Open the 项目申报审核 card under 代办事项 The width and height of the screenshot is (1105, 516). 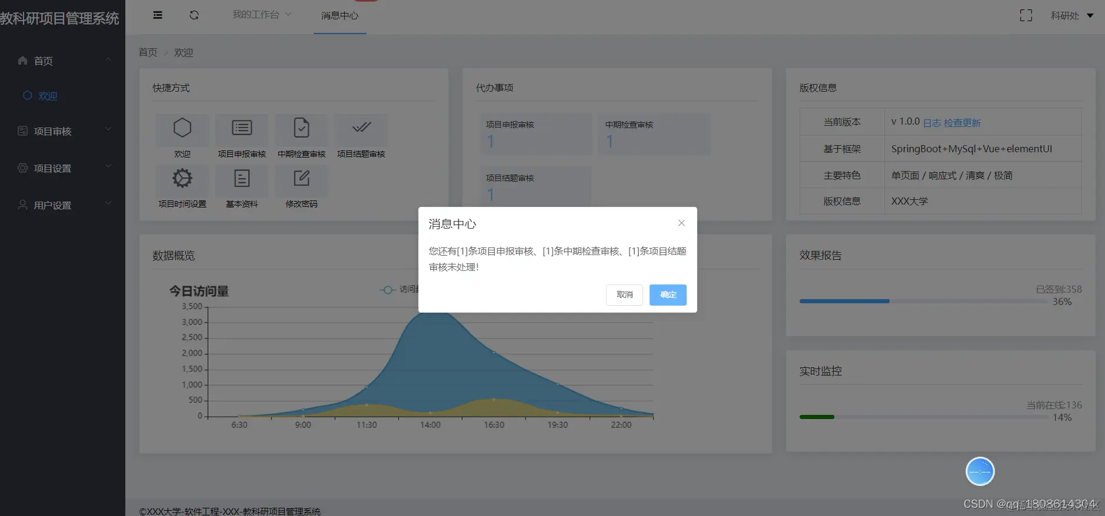[x=536, y=134]
